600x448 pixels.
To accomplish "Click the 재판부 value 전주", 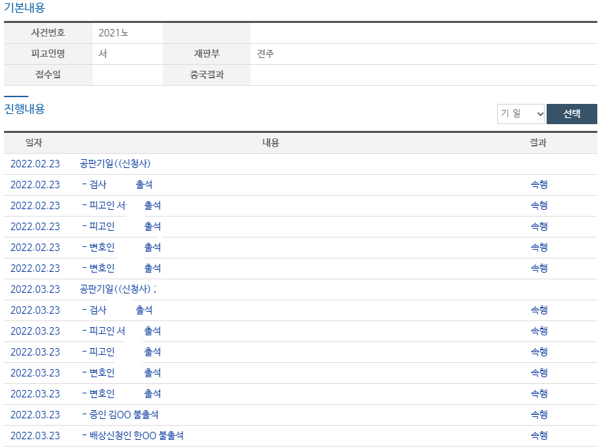I will tap(266, 54).
